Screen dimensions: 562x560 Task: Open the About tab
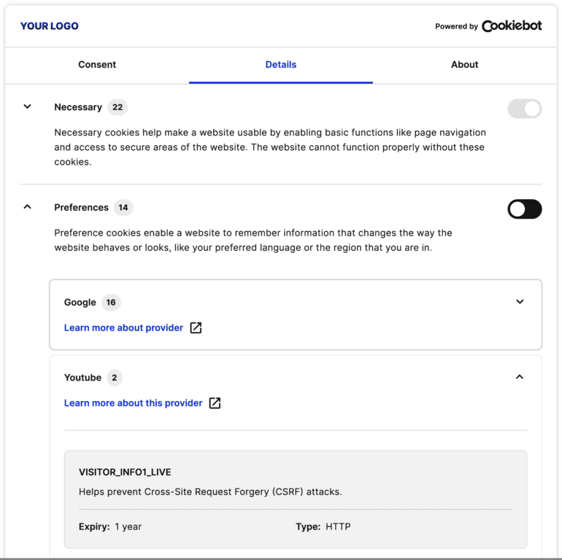(464, 65)
